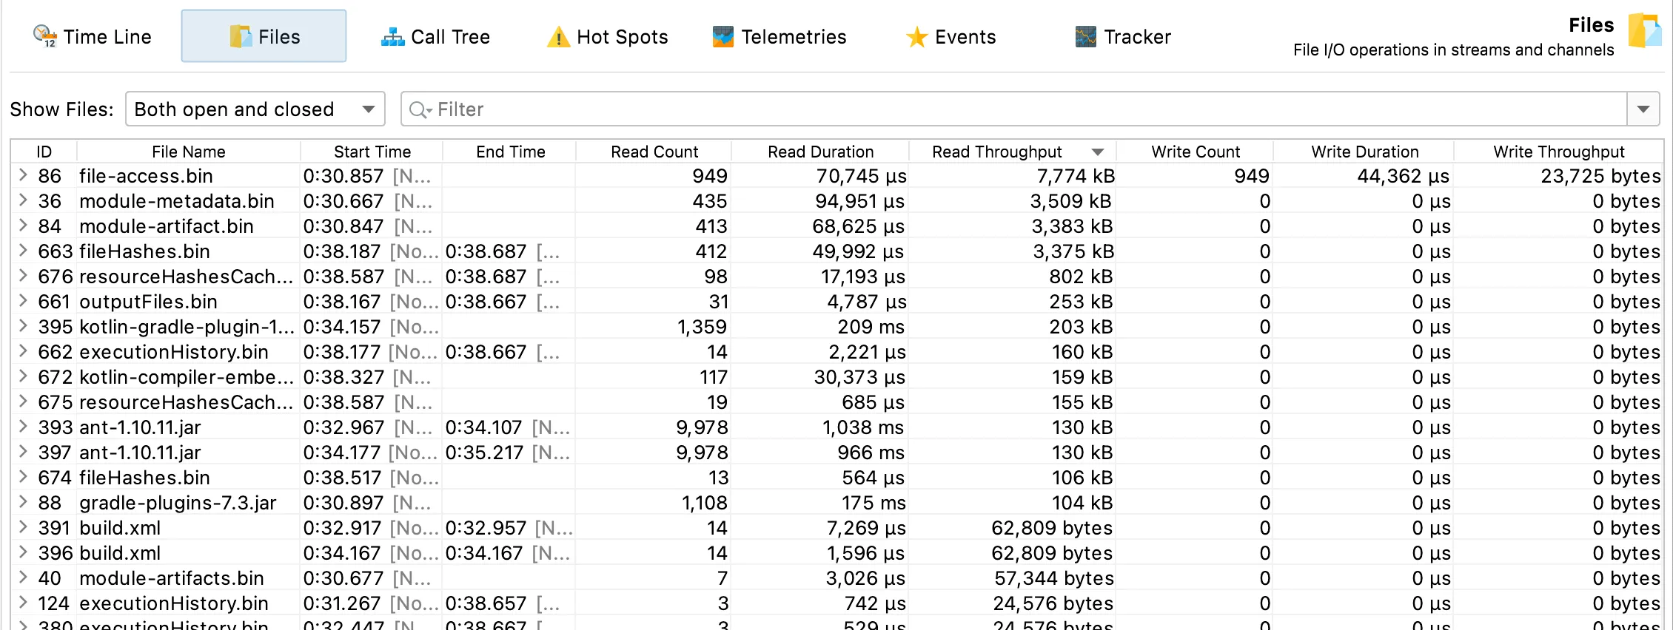This screenshot has height=630, width=1673.
Task: Sort by Read Count column header
Action: [x=654, y=152]
